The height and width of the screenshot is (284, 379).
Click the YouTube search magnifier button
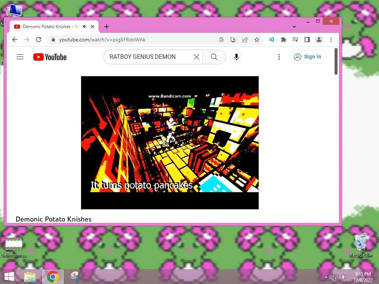[214, 57]
